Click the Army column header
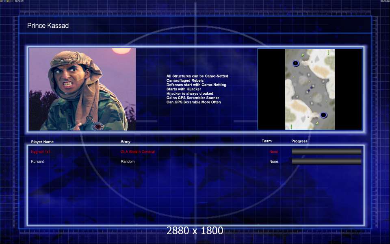The width and height of the screenshot is (390, 244). (126, 142)
